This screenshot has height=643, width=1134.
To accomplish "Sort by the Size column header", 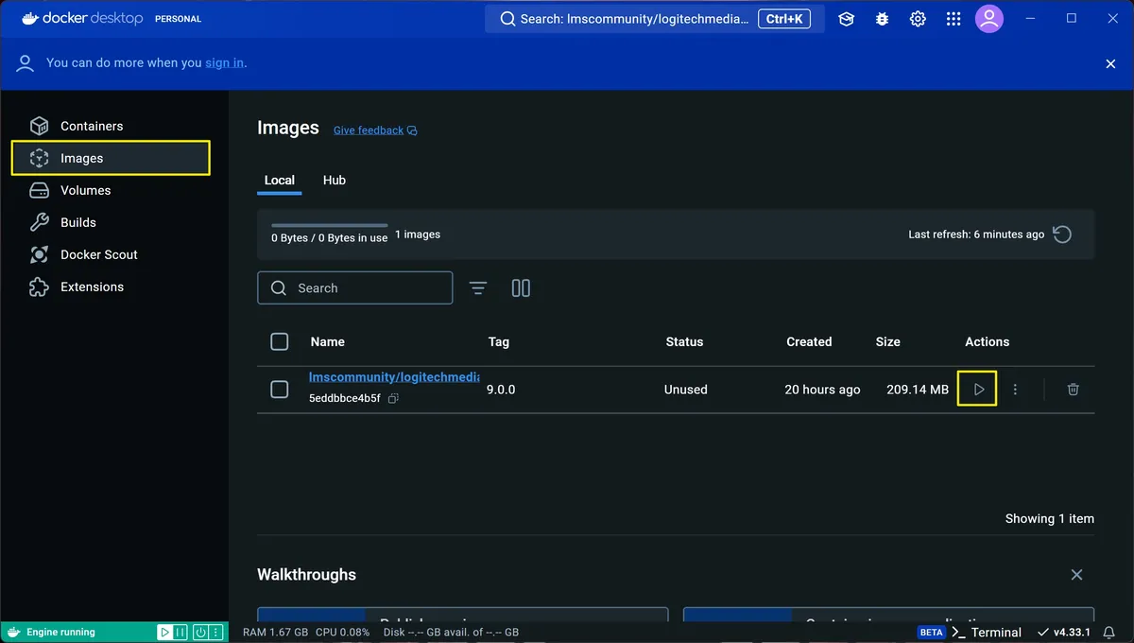I will click(x=888, y=342).
